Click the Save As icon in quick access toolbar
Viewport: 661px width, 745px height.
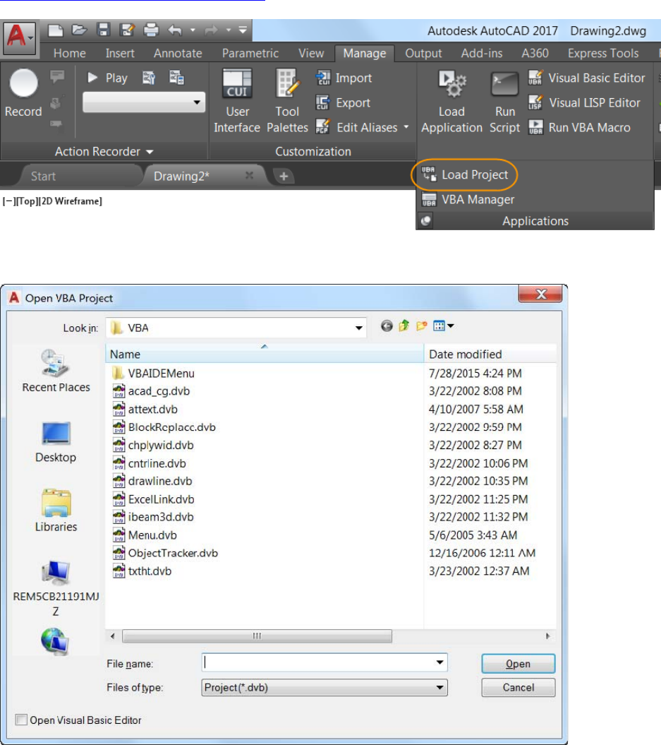click(x=127, y=30)
